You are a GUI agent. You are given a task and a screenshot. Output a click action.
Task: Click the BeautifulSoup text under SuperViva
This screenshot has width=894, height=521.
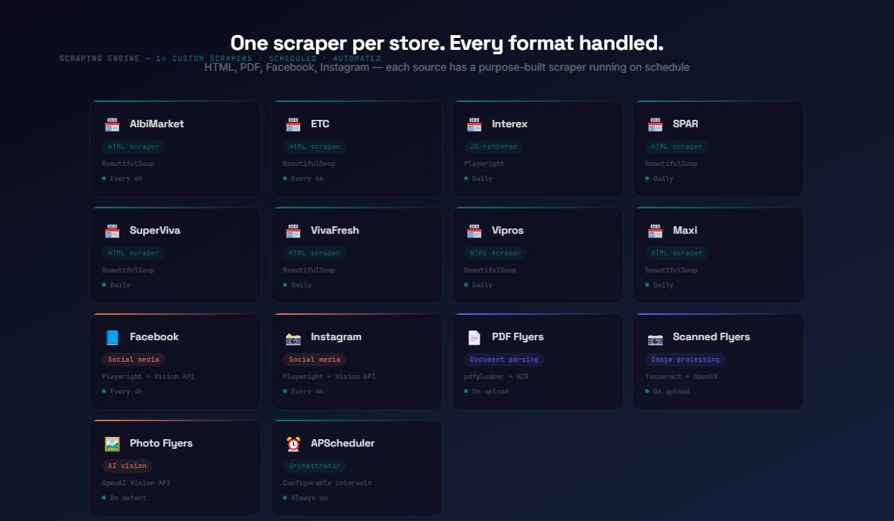[x=127, y=269]
